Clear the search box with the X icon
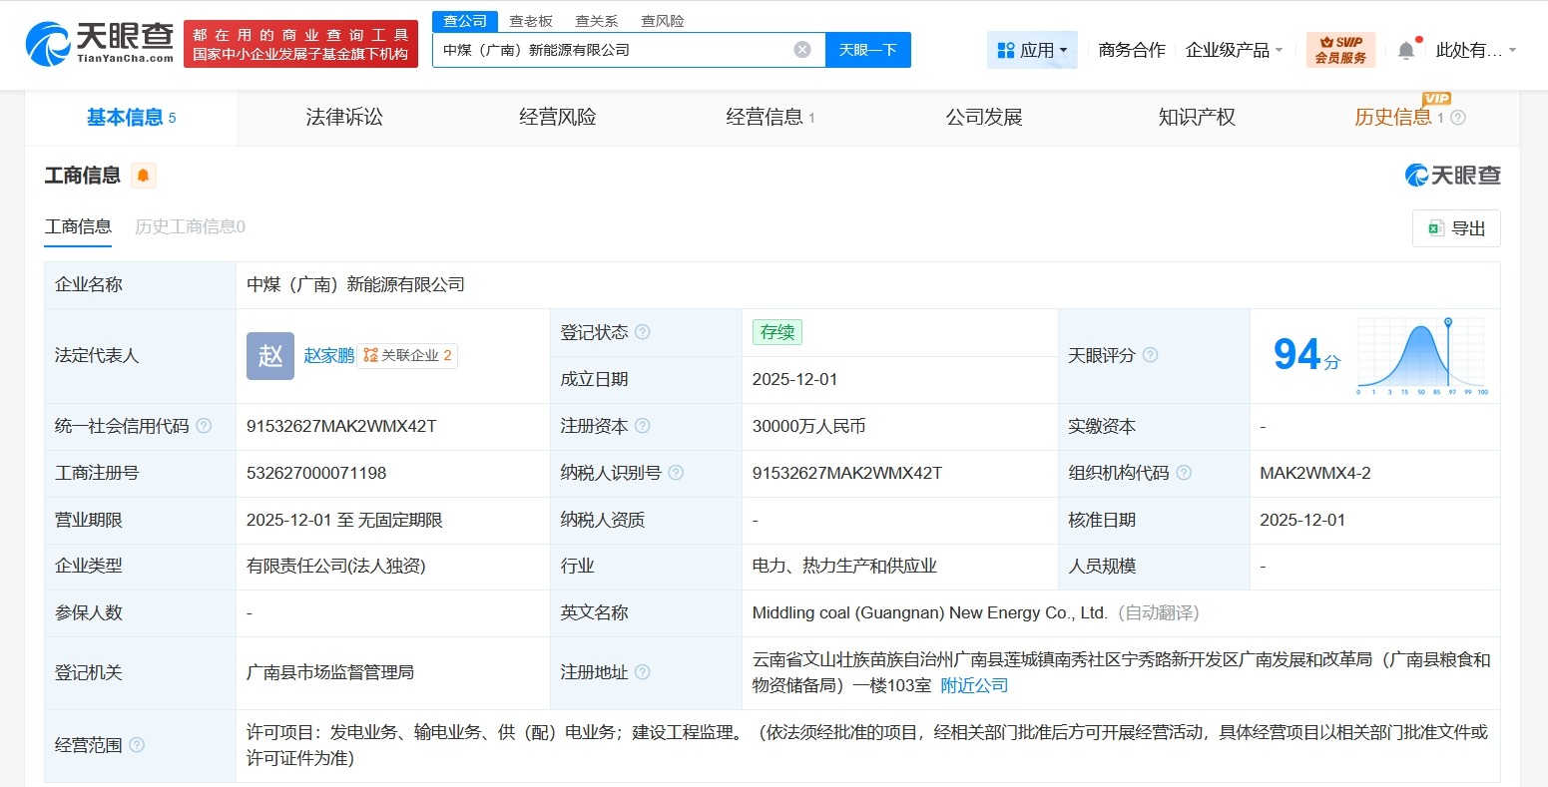 point(801,49)
